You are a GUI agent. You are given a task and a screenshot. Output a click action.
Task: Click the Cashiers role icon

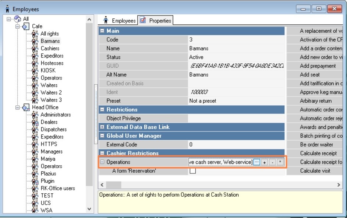click(x=35, y=49)
